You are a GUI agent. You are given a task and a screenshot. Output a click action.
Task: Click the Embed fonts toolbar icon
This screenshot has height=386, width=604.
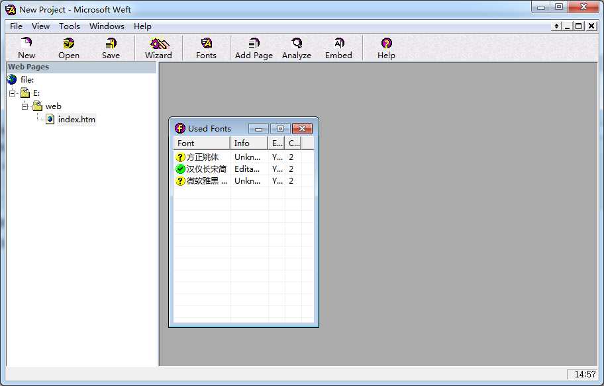point(338,43)
